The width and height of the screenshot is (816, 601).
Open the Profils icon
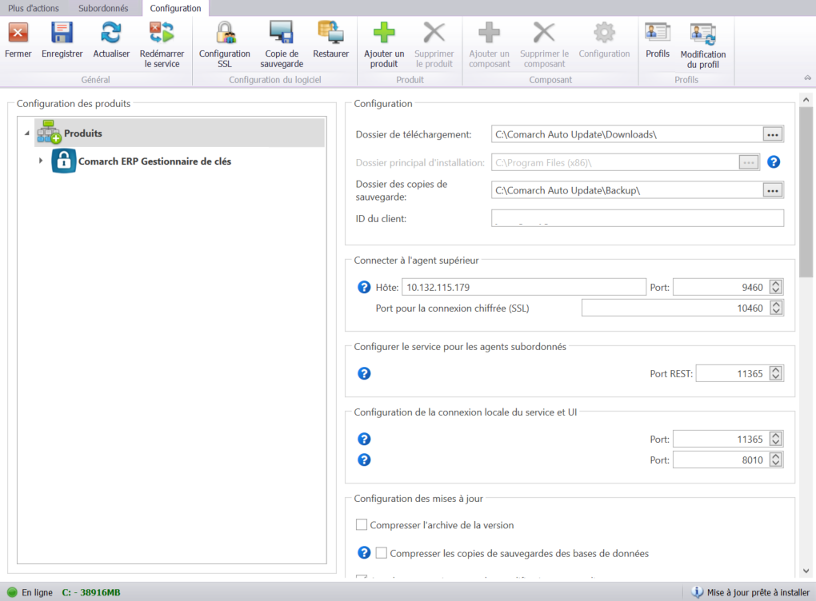pos(658,33)
